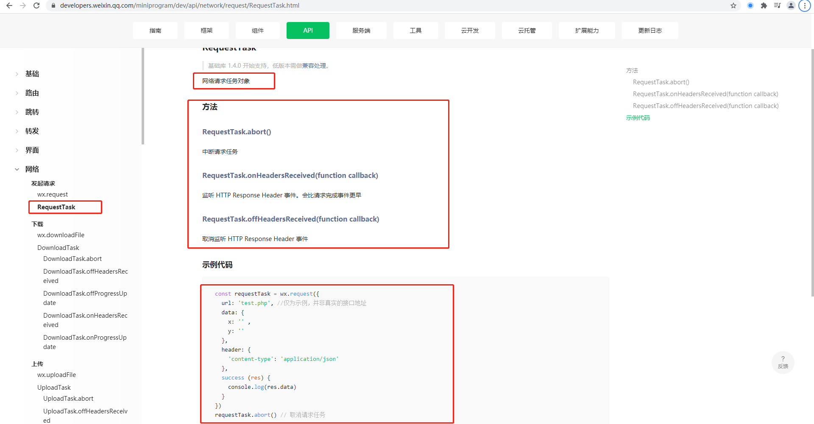This screenshot has height=424, width=814.
Task: Open DownloadTask.onProgressUpdate in the sidebar
Action: [85, 342]
